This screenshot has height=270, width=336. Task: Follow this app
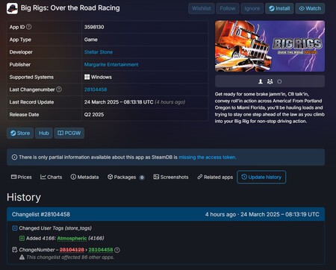tap(228, 8)
